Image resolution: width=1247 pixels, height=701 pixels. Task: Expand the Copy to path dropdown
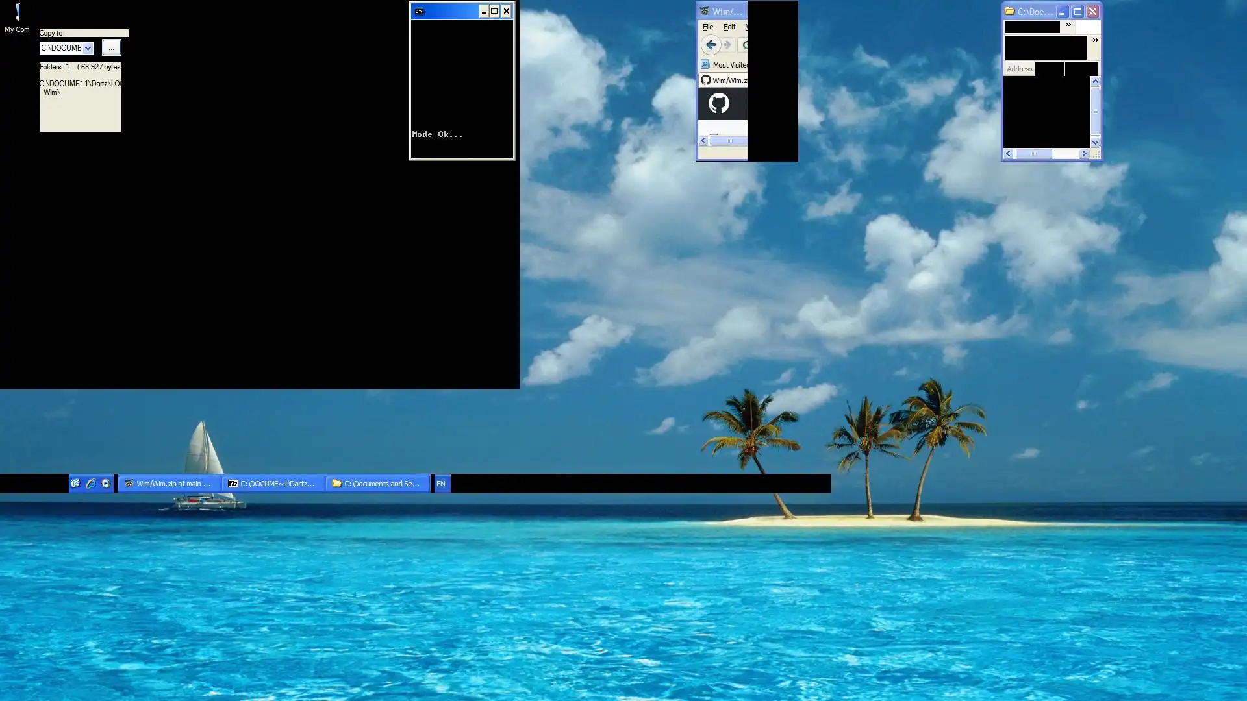tap(88, 49)
